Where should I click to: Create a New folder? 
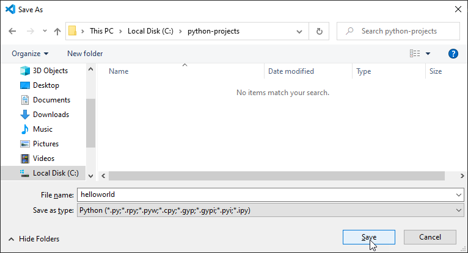point(85,54)
